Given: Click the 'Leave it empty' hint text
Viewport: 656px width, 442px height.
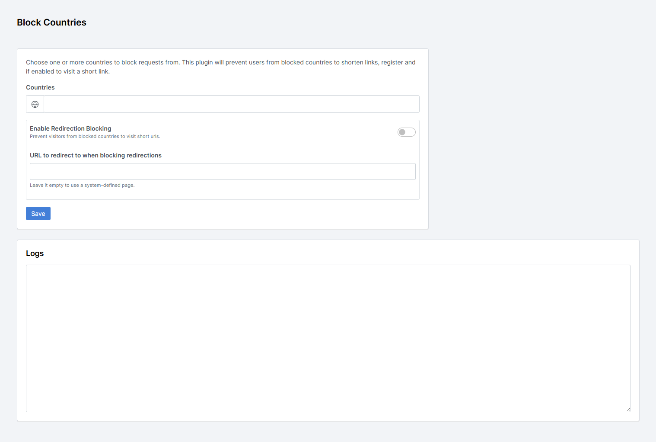Looking at the screenshot, I should [x=82, y=185].
